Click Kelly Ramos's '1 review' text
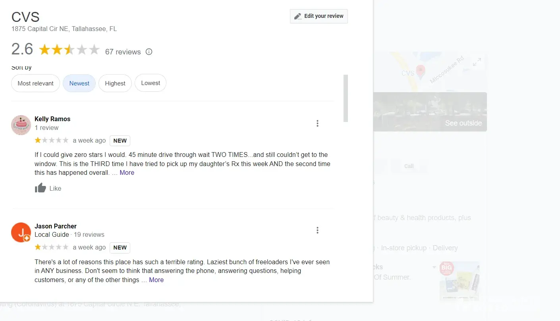Image resolution: width=560 pixels, height=321 pixels. [x=46, y=128]
